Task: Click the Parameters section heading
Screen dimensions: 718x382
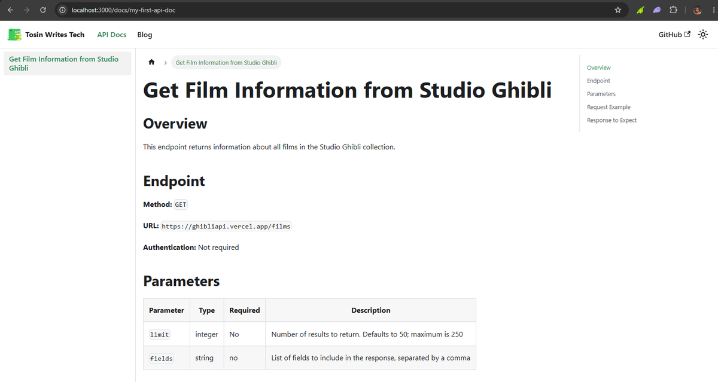Action: [x=181, y=281]
